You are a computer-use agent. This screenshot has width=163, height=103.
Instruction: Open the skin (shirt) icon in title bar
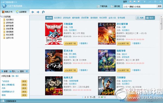139,2
